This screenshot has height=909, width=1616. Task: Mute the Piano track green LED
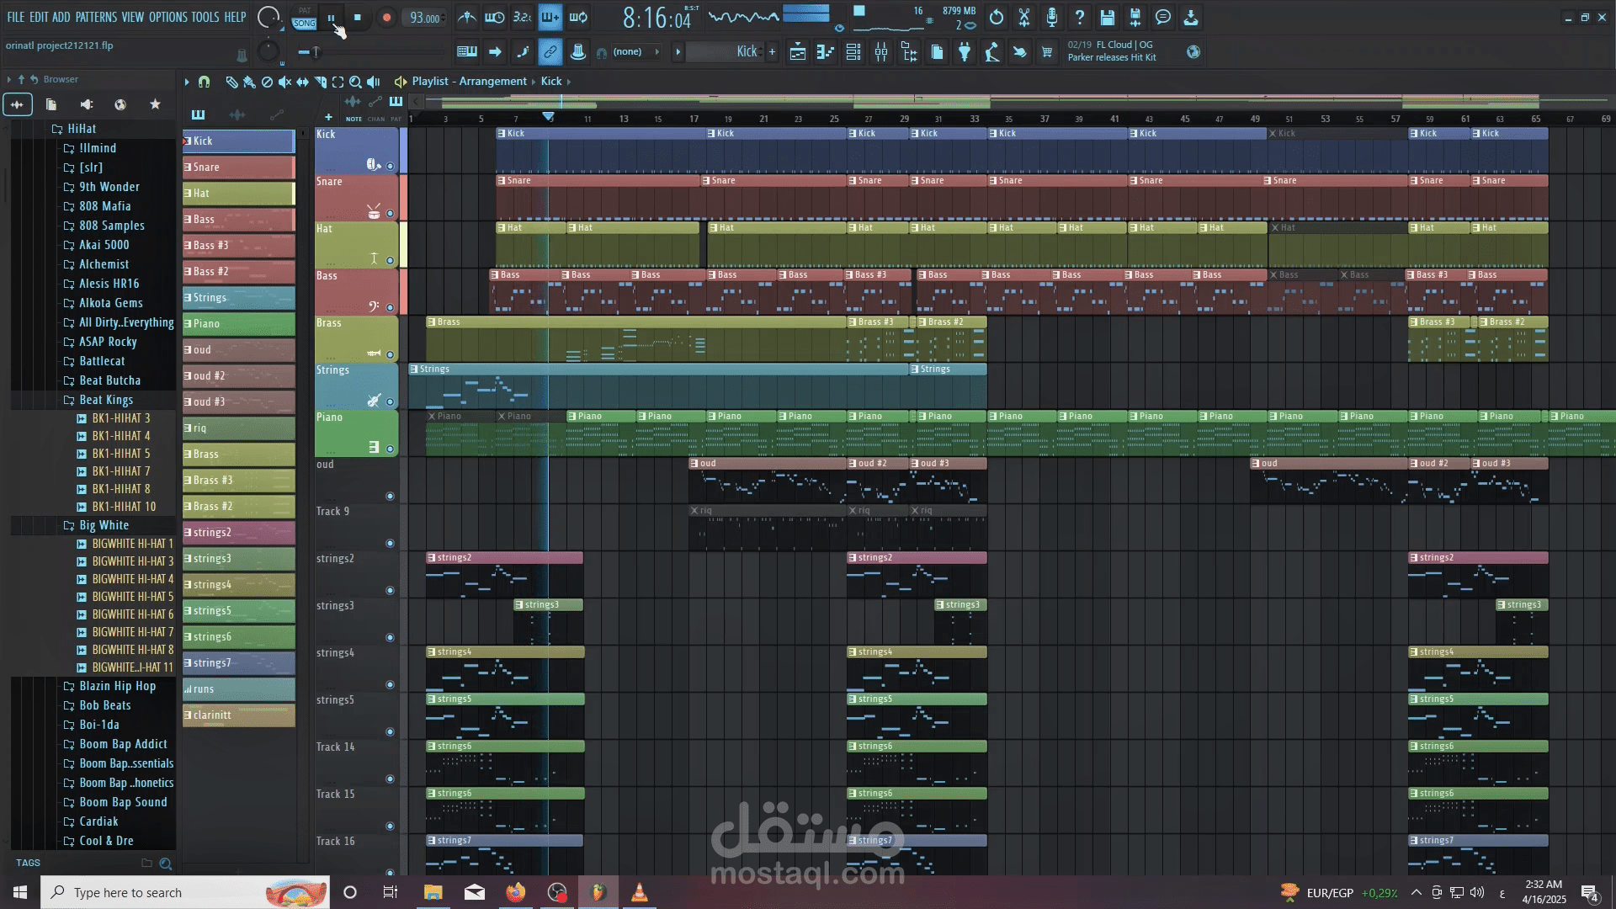tap(390, 449)
